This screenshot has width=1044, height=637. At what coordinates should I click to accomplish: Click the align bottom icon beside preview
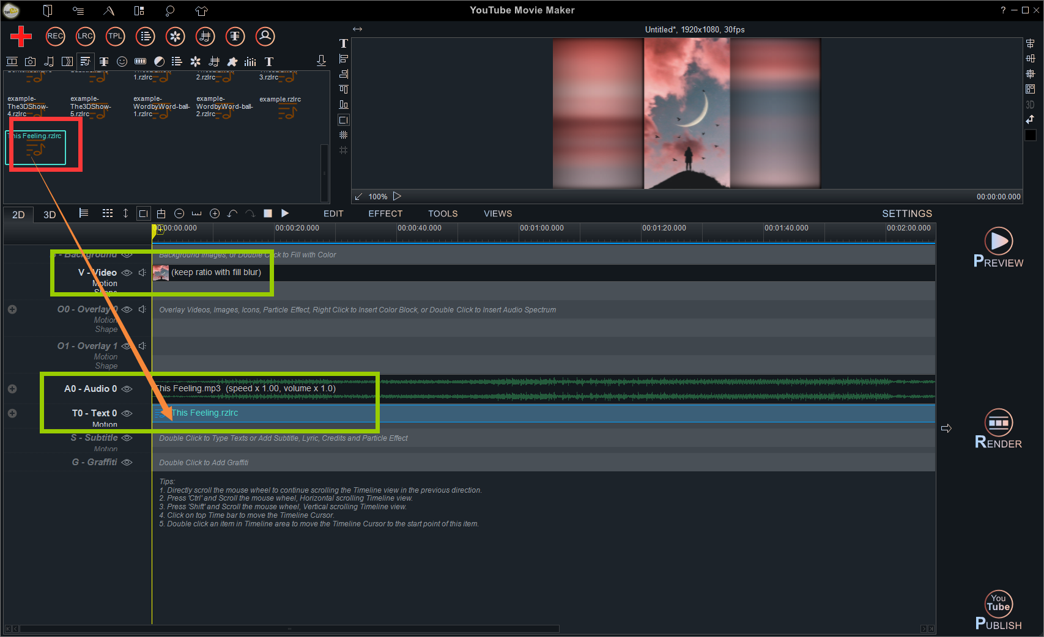[x=344, y=105]
